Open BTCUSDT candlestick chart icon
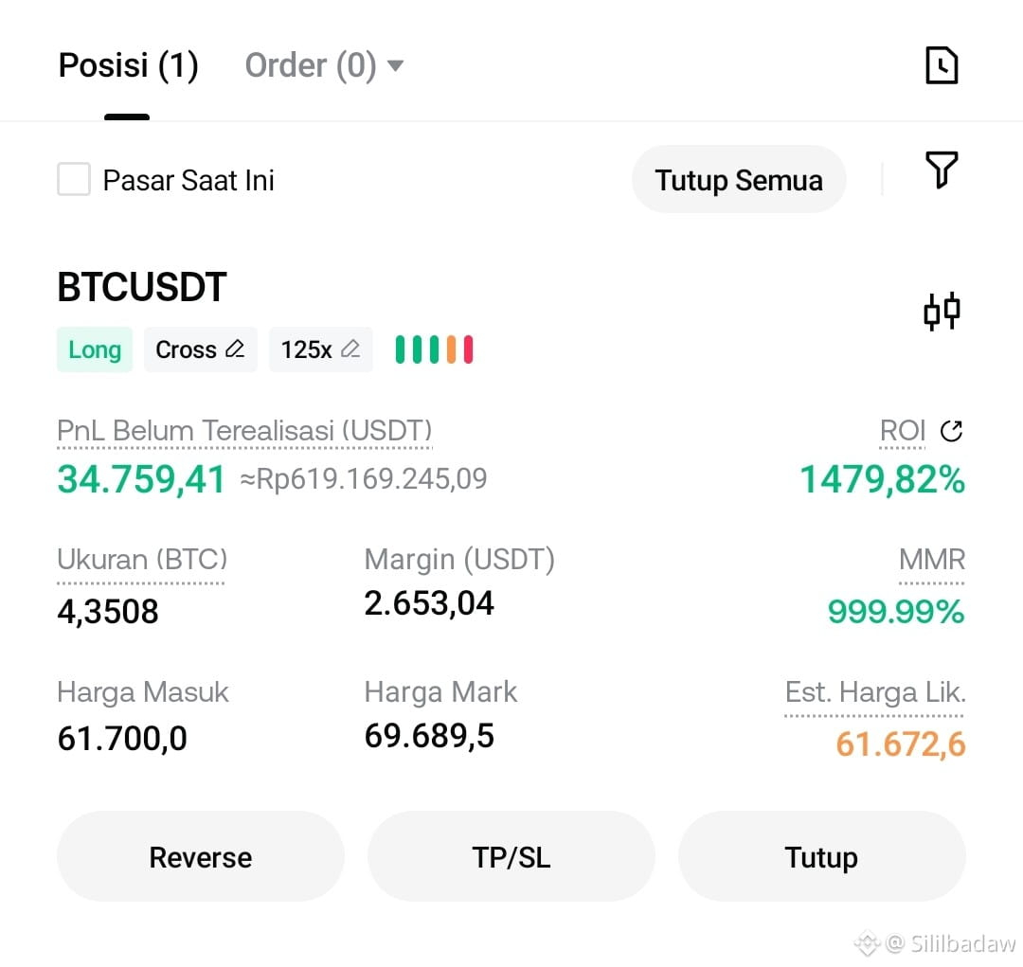 point(942,311)
